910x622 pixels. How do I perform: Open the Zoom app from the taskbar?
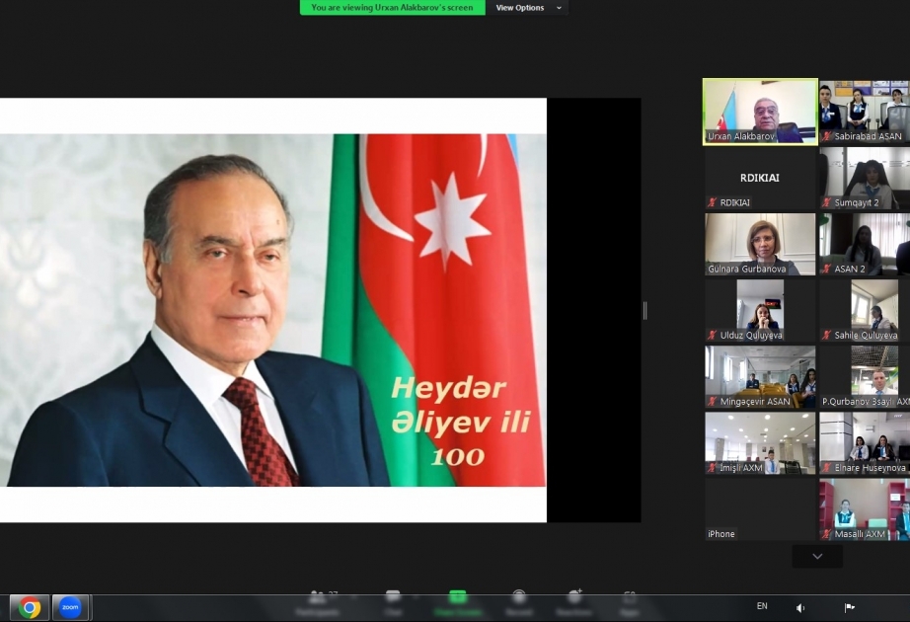click(x=70, y=607)
